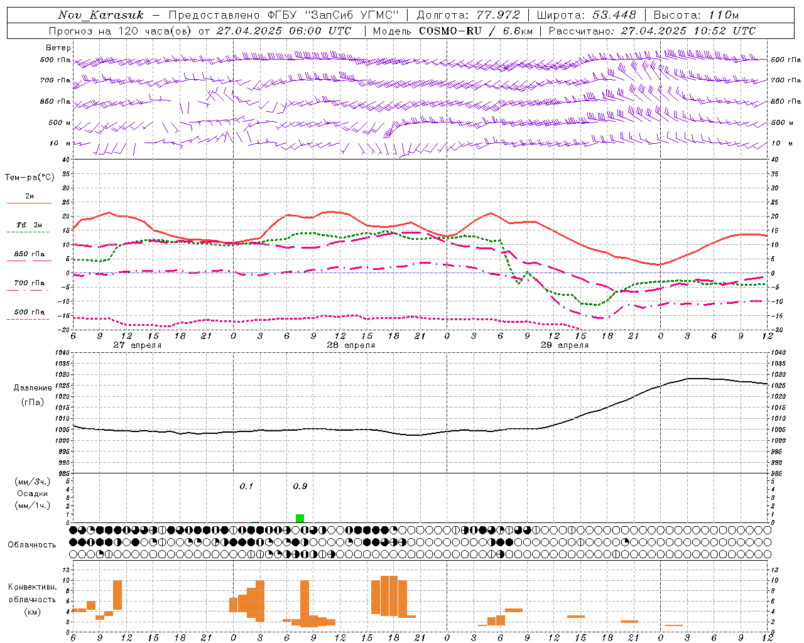This screenshot has height=643, width=804.
Task: Click the elevation text Высота: 110м
Action: pyautogui.click(x=696, y=15)
